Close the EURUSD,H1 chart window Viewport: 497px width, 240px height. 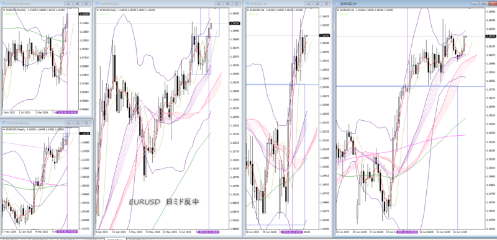pyautogui.click(x=492, y=4)
